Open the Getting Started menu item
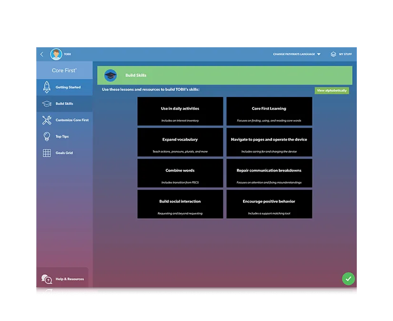 64,88
